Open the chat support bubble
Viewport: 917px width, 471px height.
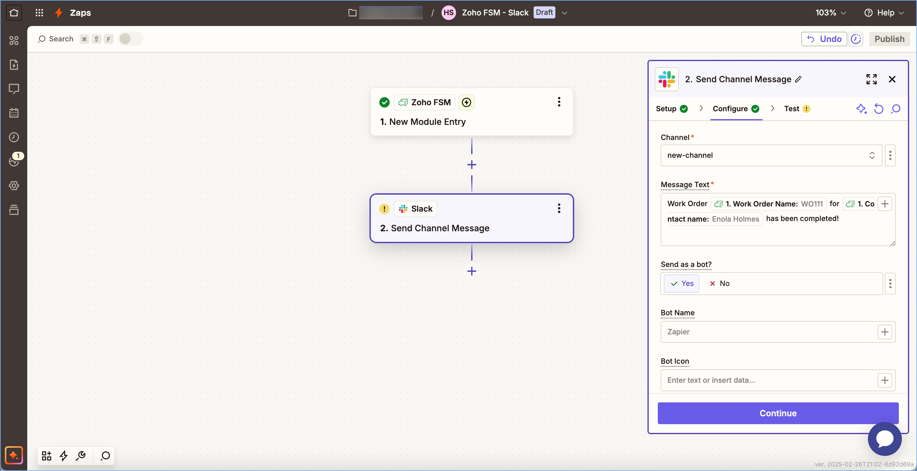click(x=884, y=439)
